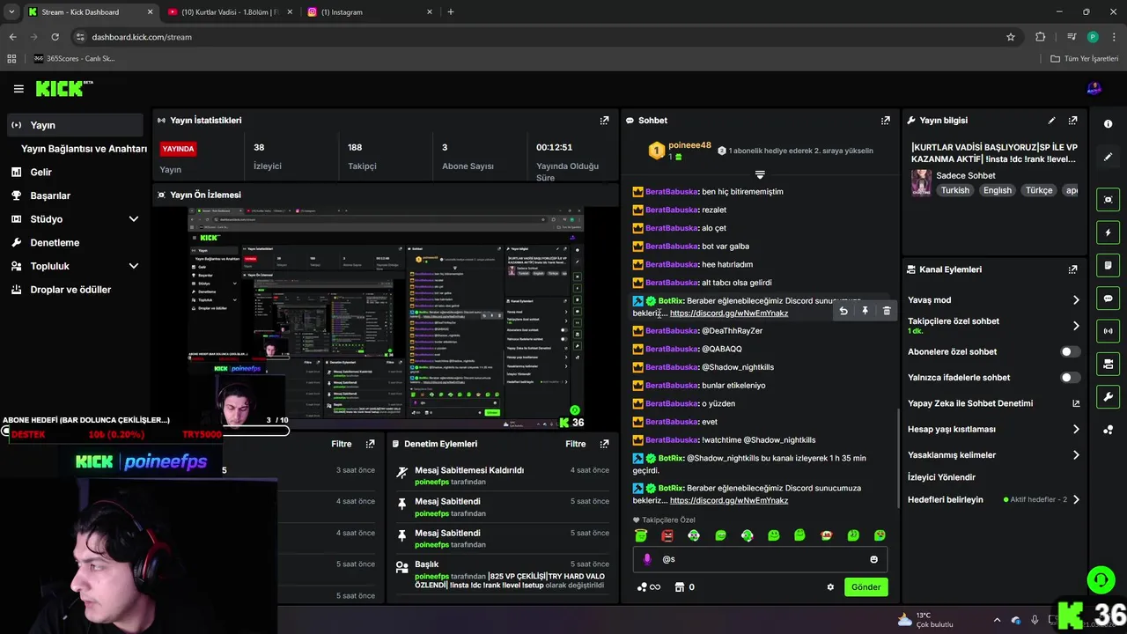The image size is (1127, 634).
Task: Toggle Abonelere özel sohbet switch
Action: pos(1070,351)
